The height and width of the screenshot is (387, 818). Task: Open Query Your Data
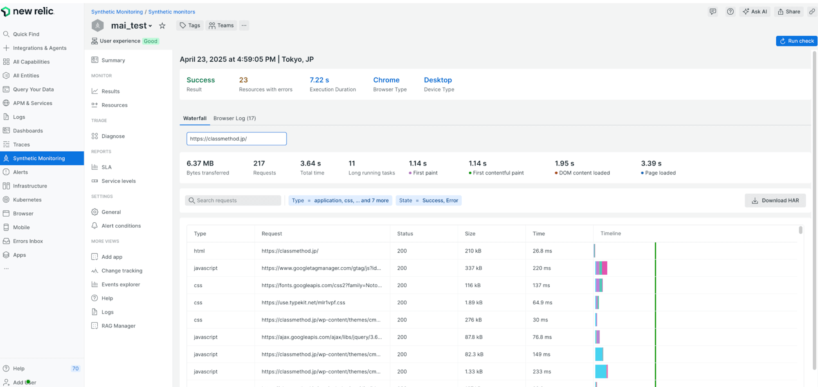33,89
